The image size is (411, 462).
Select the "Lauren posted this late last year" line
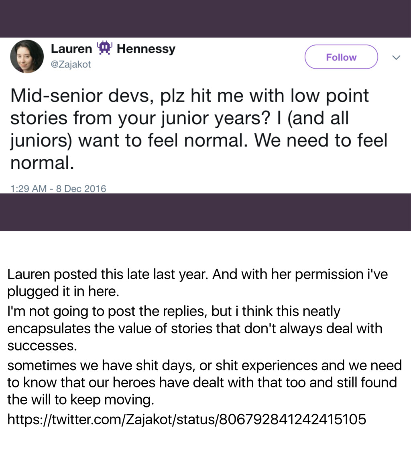click(x=197, y=274)
